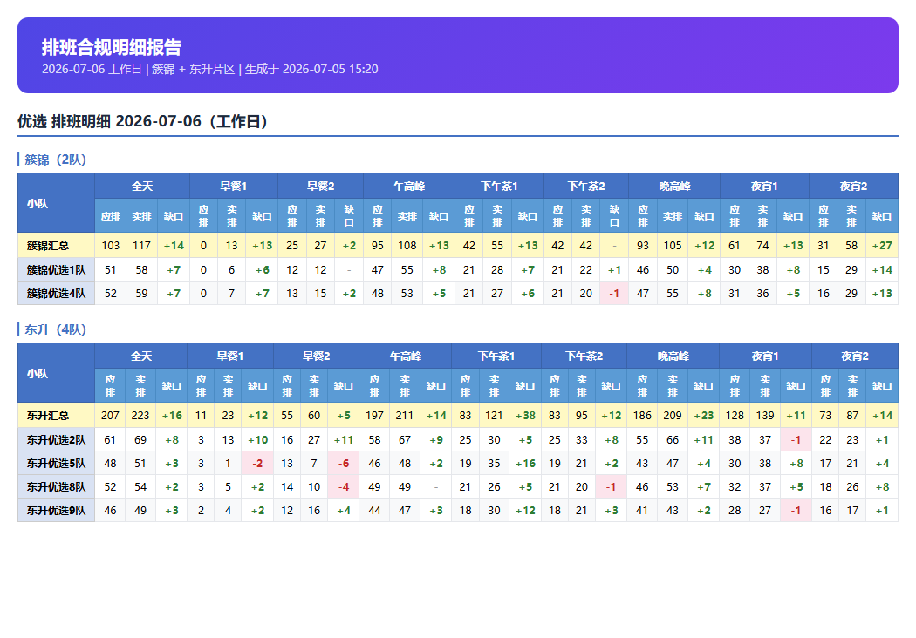
Task: Click 簇锦汇总 午高峰 实排 value 108
Action: tap(407, 246)
